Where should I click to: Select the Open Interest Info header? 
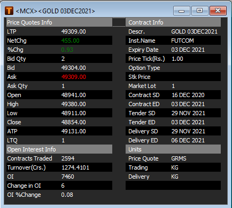59,149
